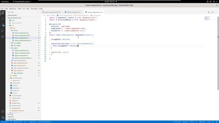Switch to the signin.component.html tab
This screenshot has width=219, height=123.
tap(52, 12)
